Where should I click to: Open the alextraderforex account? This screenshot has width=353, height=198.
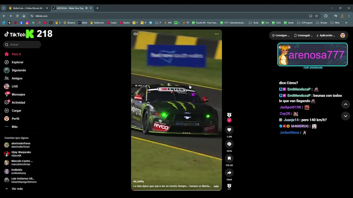[x=21, y=145]
